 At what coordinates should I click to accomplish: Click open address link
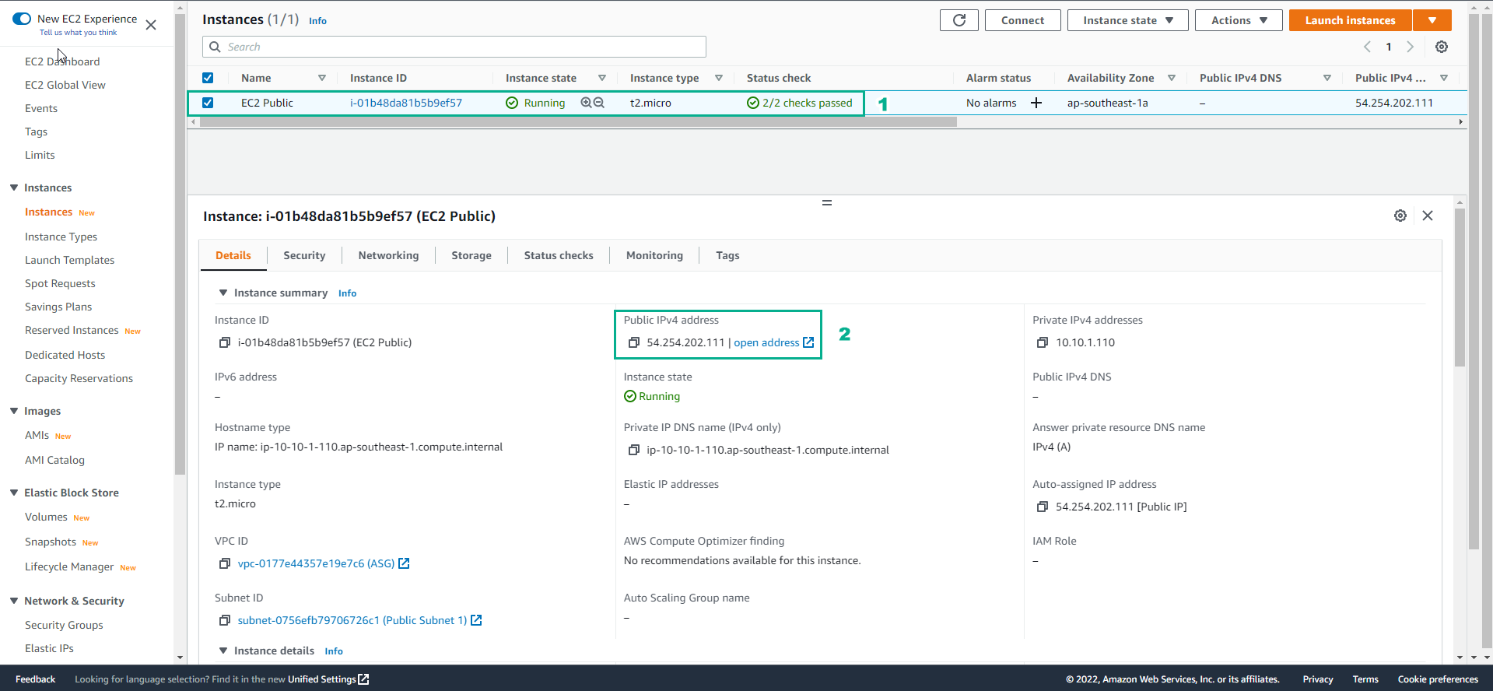click(x=766, y=342)
